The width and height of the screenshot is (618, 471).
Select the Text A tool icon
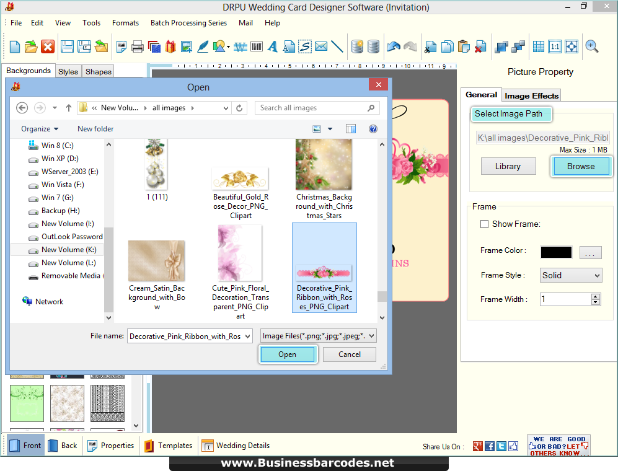pyautogui.click(x=272, y=46)
